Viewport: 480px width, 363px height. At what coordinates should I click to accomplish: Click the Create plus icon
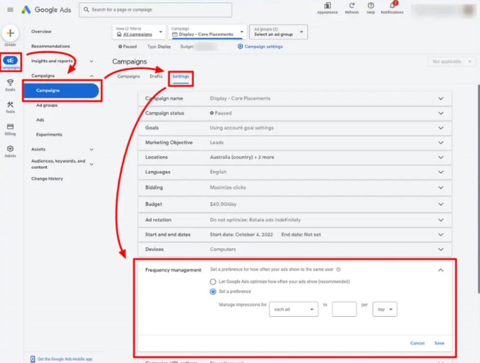click(10, 33)
